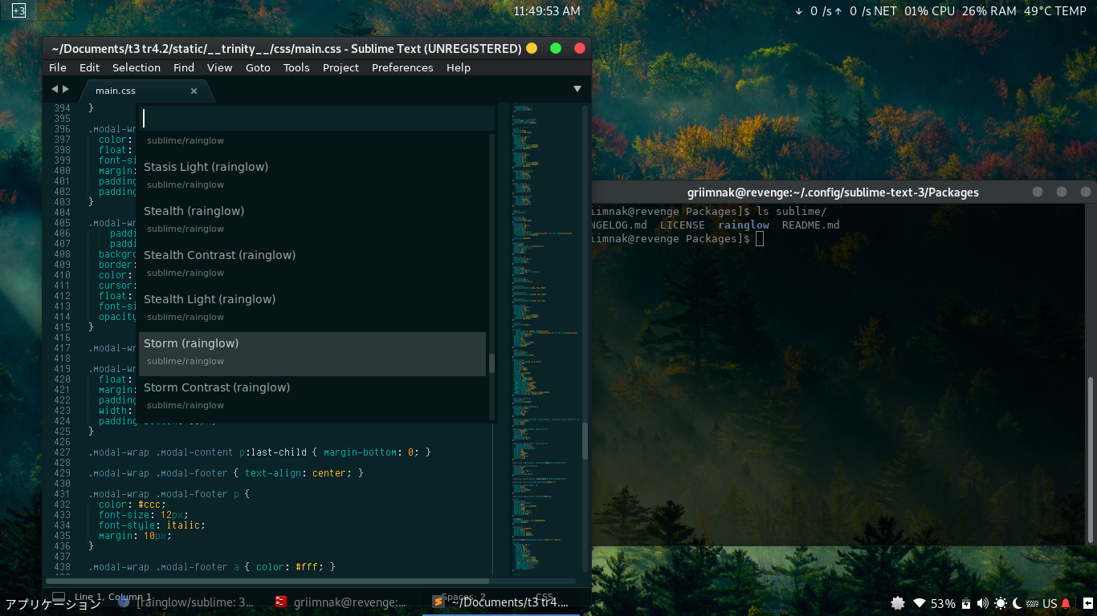Image resolution: width=1097 pixels, height=616 pixels.
Task: Toggle side bar icon in status bar
Action: [59, 597]
